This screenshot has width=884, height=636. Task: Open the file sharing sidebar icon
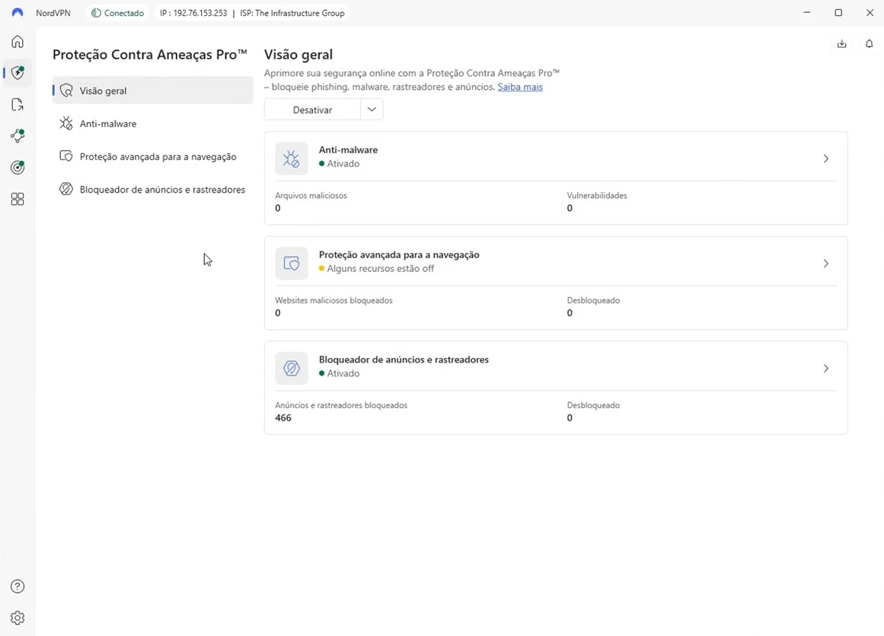tap(18, 104)
